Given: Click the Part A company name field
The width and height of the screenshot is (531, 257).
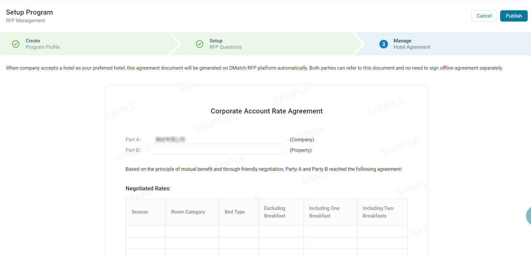Looking at the screenshot, I should (217, 140).
